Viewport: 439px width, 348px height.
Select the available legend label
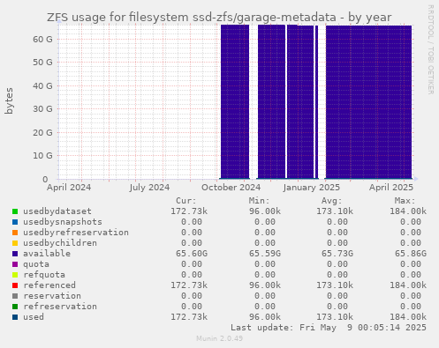47,254
